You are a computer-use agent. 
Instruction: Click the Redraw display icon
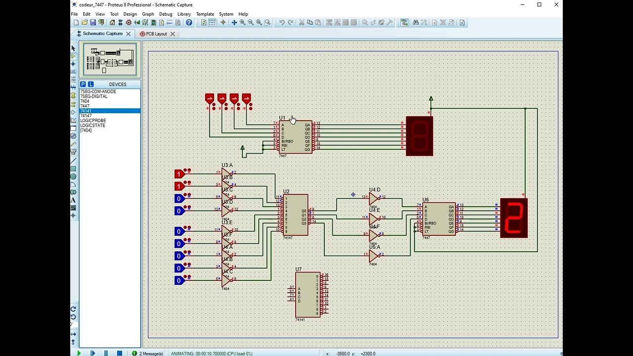(x=203, y=22)
